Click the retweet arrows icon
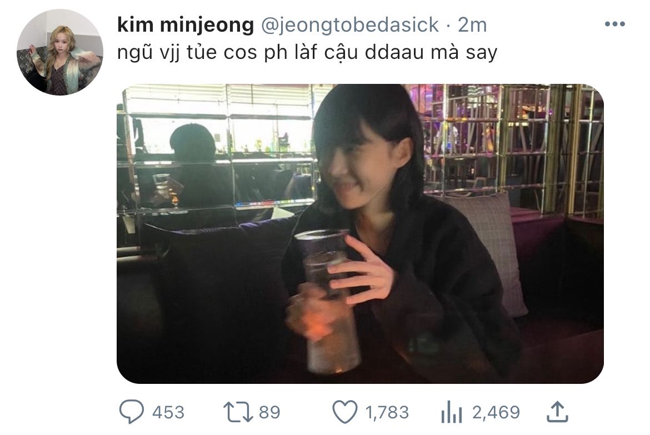The image size is (650, 435). point(238,412)
